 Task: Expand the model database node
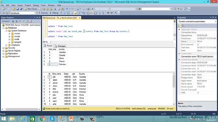[9, 37]
